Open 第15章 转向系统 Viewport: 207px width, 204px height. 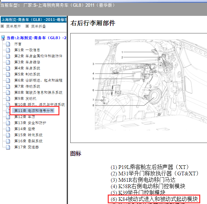28,135
